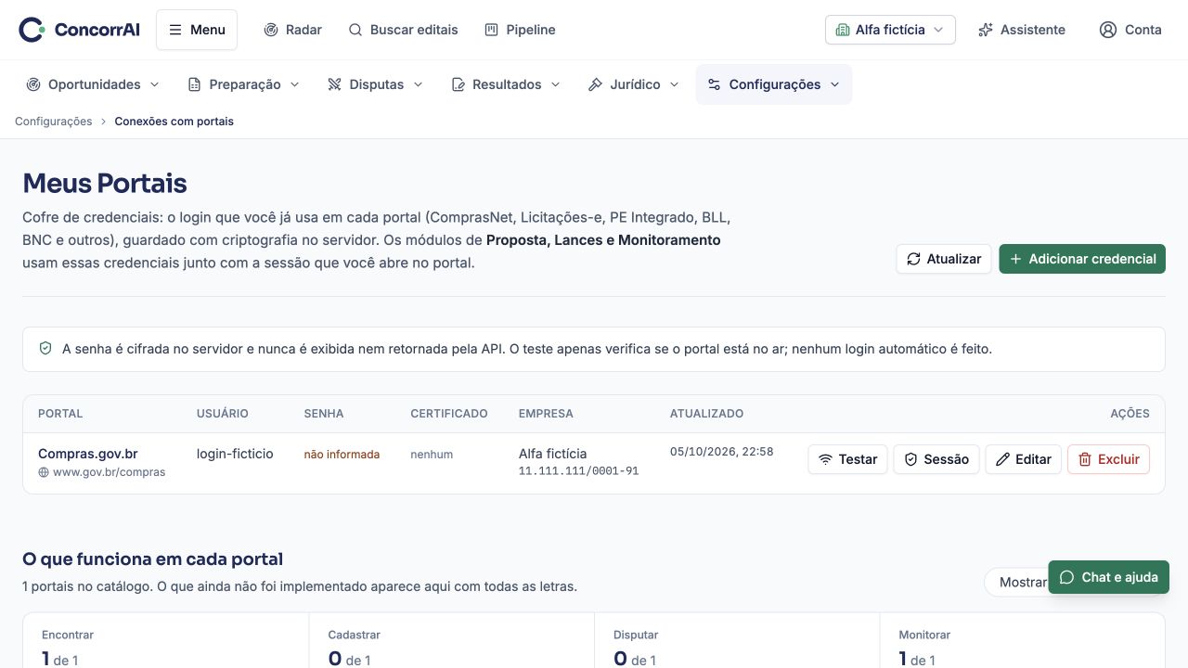Viewport: 1188px width, 668px height.
Task: Open the Radar link
Action: coord(292,30)
